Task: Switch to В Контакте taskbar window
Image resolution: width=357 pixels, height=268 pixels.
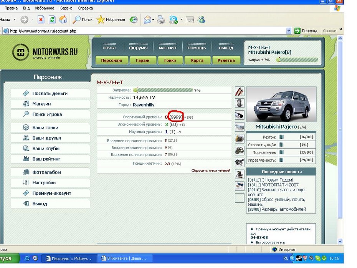Action: [x=125, y=258]
